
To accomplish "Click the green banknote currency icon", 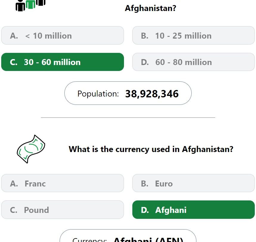I will coord(31,149).
